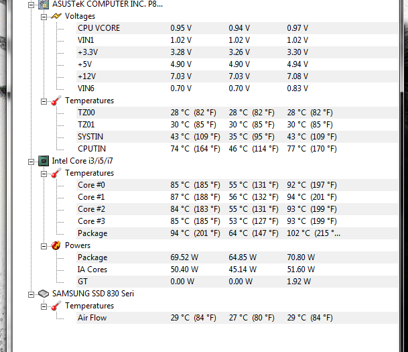408x352 pixels.
Task: Click the Package min value 64 °C
Action: coord(253,233)
